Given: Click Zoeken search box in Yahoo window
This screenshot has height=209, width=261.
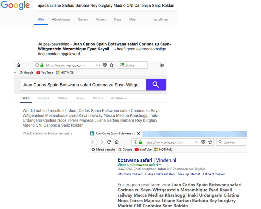Looking at the screenshot, I should [133, 65].
